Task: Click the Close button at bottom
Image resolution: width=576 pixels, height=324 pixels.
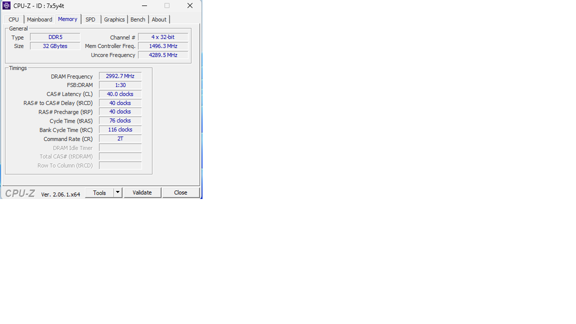Action: pos(180,192)
